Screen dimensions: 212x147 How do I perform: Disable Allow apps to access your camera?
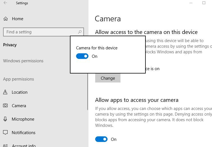coord(101,139)
